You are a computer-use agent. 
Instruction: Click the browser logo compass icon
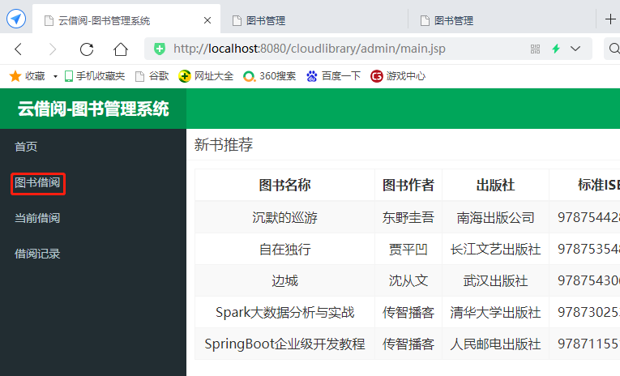coord(16,19)
